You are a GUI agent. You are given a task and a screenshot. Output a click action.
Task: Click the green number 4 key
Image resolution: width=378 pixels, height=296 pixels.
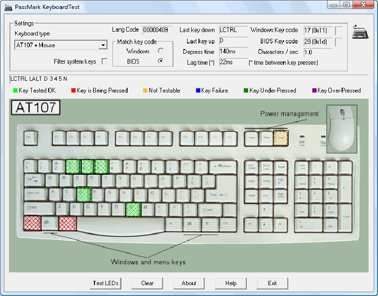click(87, 167)
